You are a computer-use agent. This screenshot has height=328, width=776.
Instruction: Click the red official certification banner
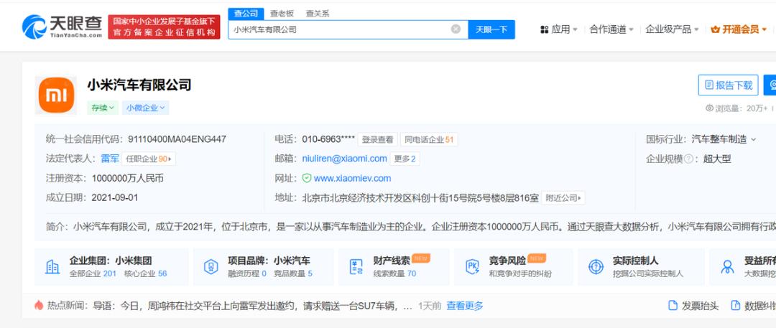click(x=164, y=27)
